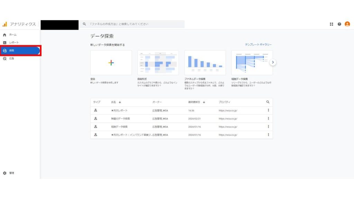Show next templates with the chevron arrow
This screenshot has width=354, height=199.
coord(273,62)
